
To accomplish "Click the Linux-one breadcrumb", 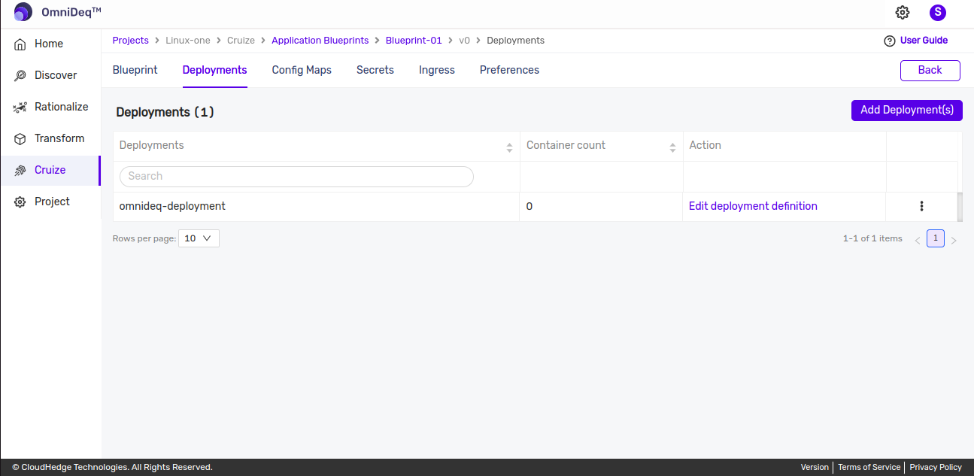I will click(188, 41).
